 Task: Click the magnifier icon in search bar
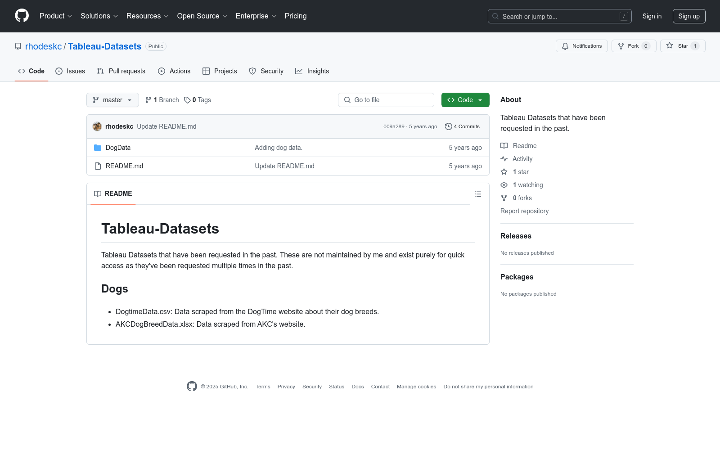click(x=495, y=16)
